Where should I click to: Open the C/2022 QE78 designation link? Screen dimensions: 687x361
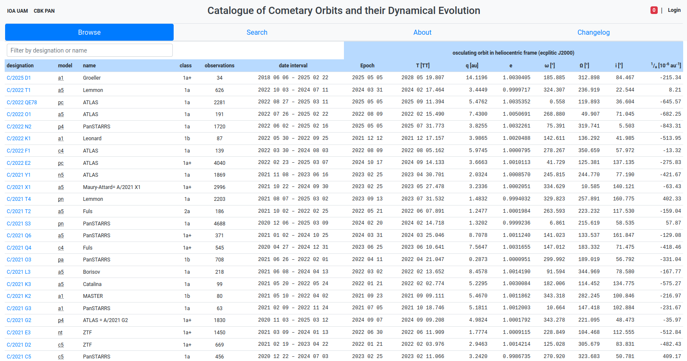pos(22,103)
